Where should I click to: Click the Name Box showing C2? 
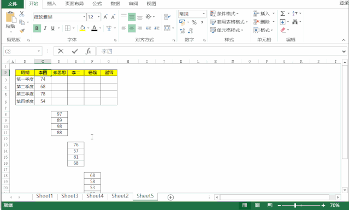(x=22, y=51)
